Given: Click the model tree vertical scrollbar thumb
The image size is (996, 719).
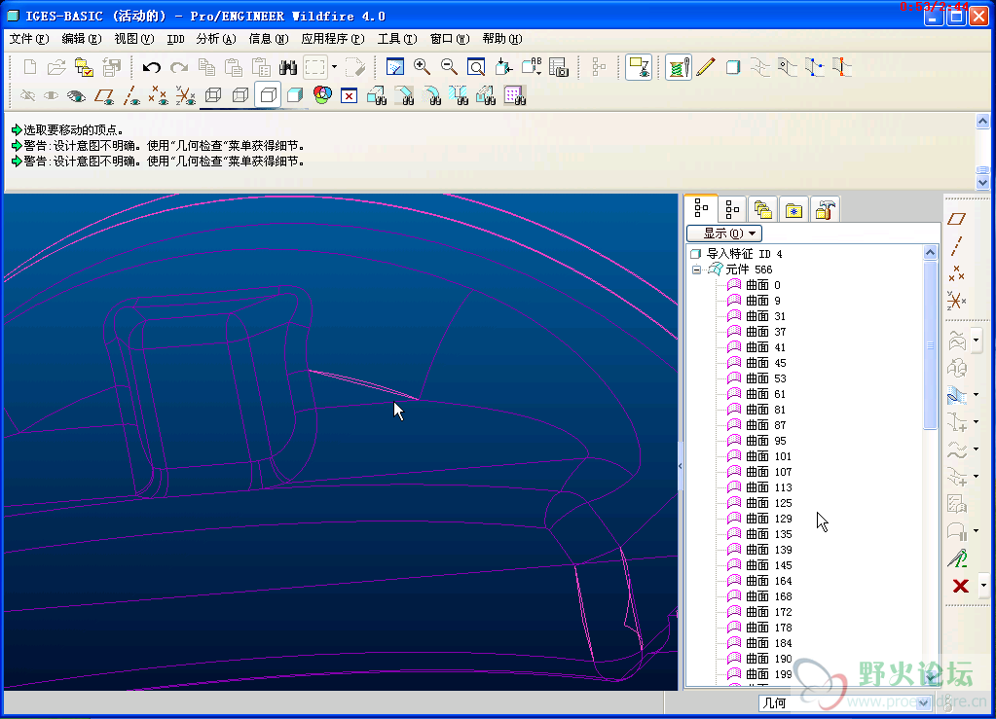Looking at the screenshot, I should point(930,345).
